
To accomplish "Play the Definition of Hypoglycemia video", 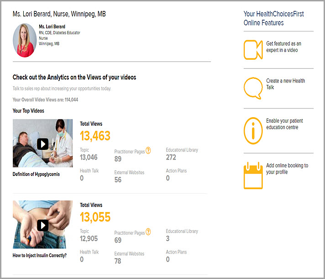I will [43, 144].
